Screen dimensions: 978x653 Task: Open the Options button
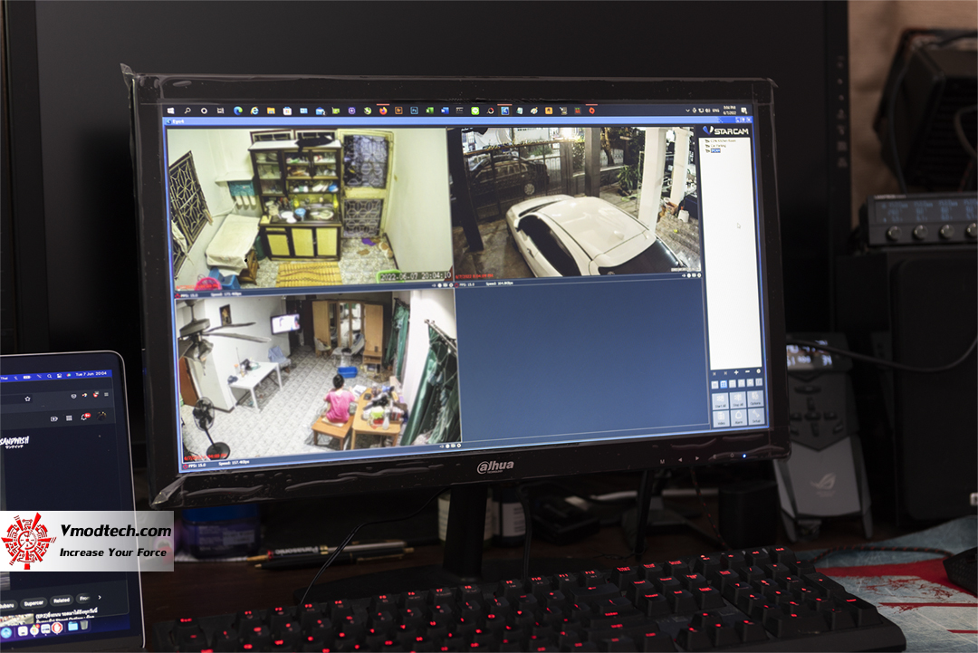coord(755,399)
